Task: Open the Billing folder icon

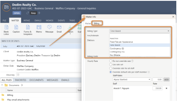Action: pyautogui.click(x=3, y=95)
